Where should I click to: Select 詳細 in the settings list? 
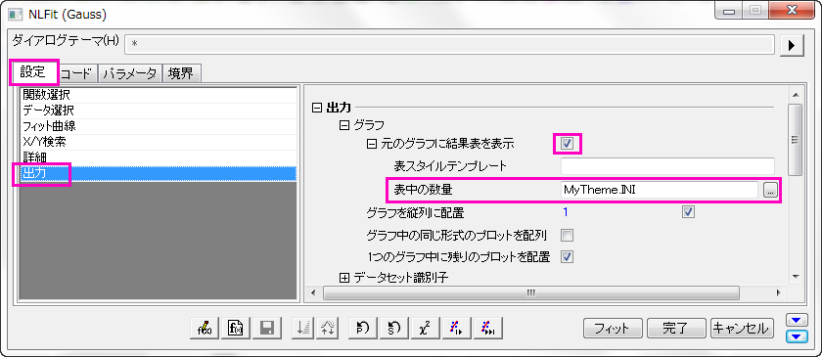click(158, 157)
